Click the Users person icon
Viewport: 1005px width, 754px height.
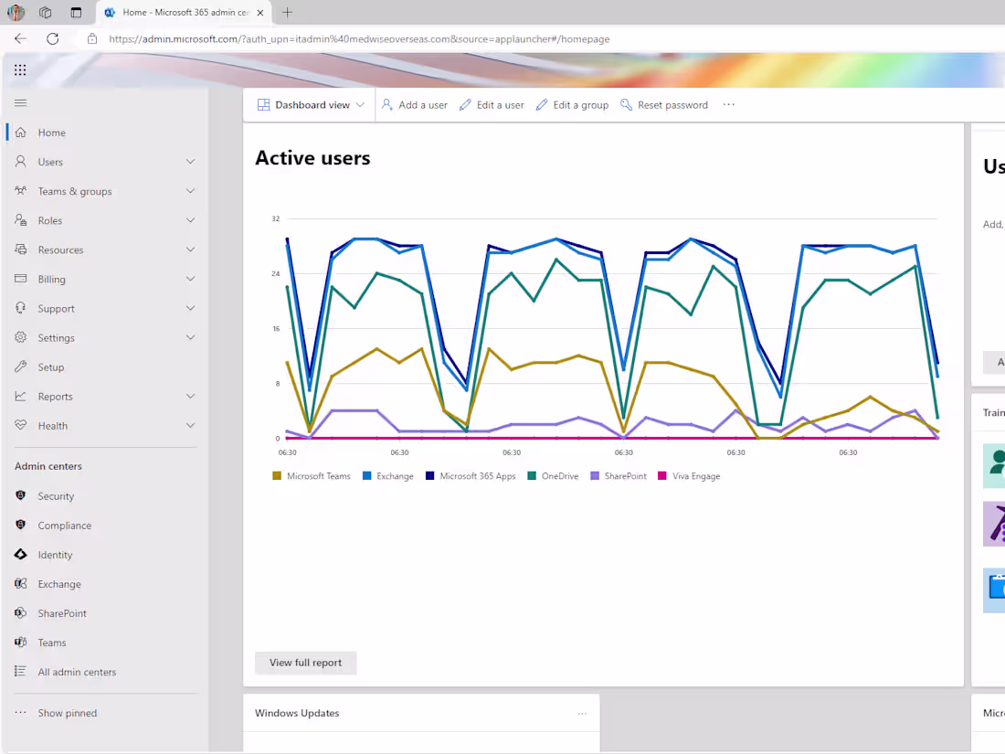[20, 162]
